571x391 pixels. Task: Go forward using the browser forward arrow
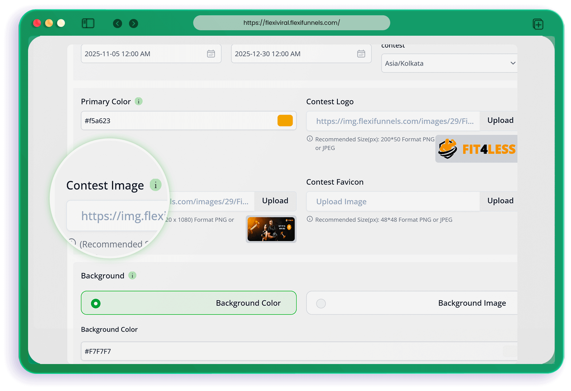coord(134,24)
